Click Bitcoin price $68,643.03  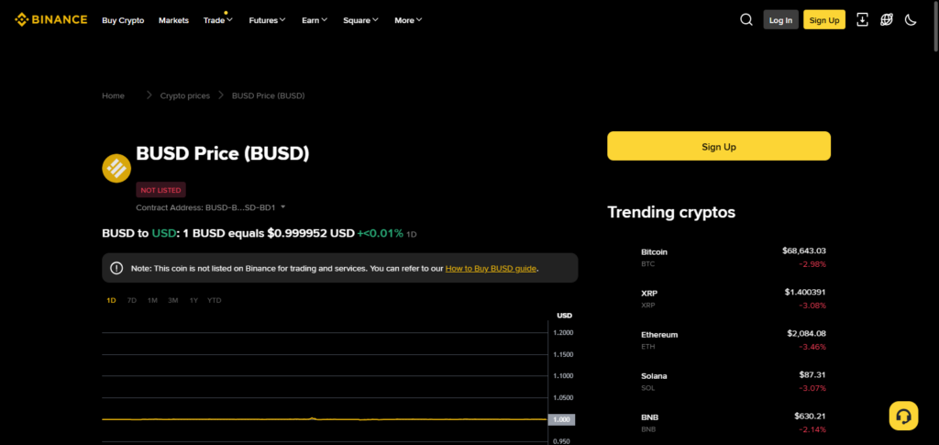coord(803,251)
